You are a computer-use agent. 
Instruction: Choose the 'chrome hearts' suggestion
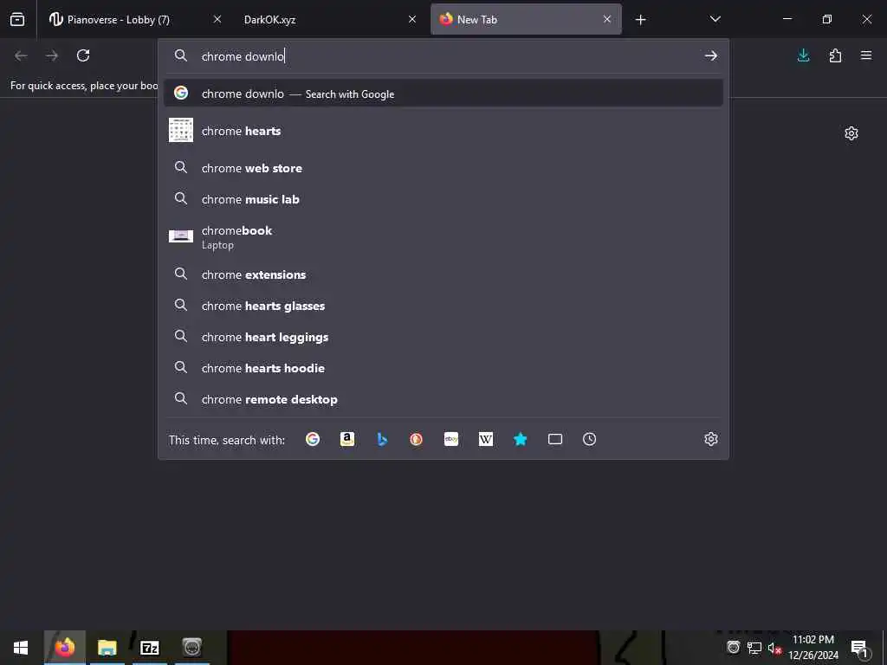tap(443, 131)
